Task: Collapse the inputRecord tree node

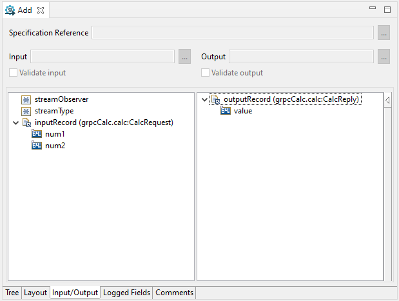Action: point(15,123)
